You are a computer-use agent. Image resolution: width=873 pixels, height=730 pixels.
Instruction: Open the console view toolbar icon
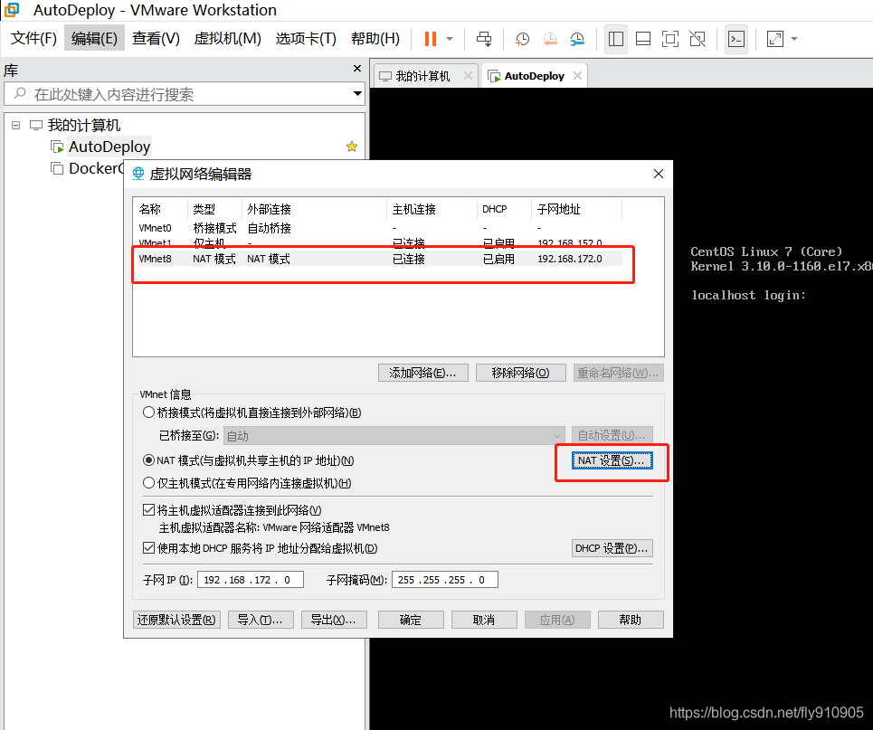pyautogui.click(x=736, y=39)
